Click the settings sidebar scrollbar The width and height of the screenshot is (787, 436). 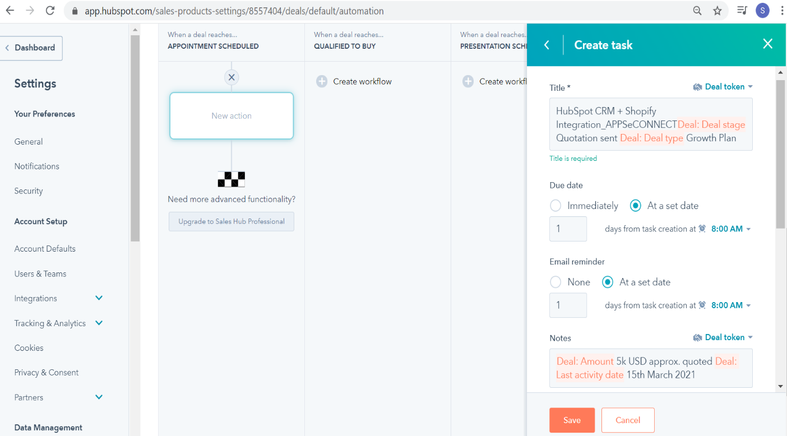click(x=135, y=137)
